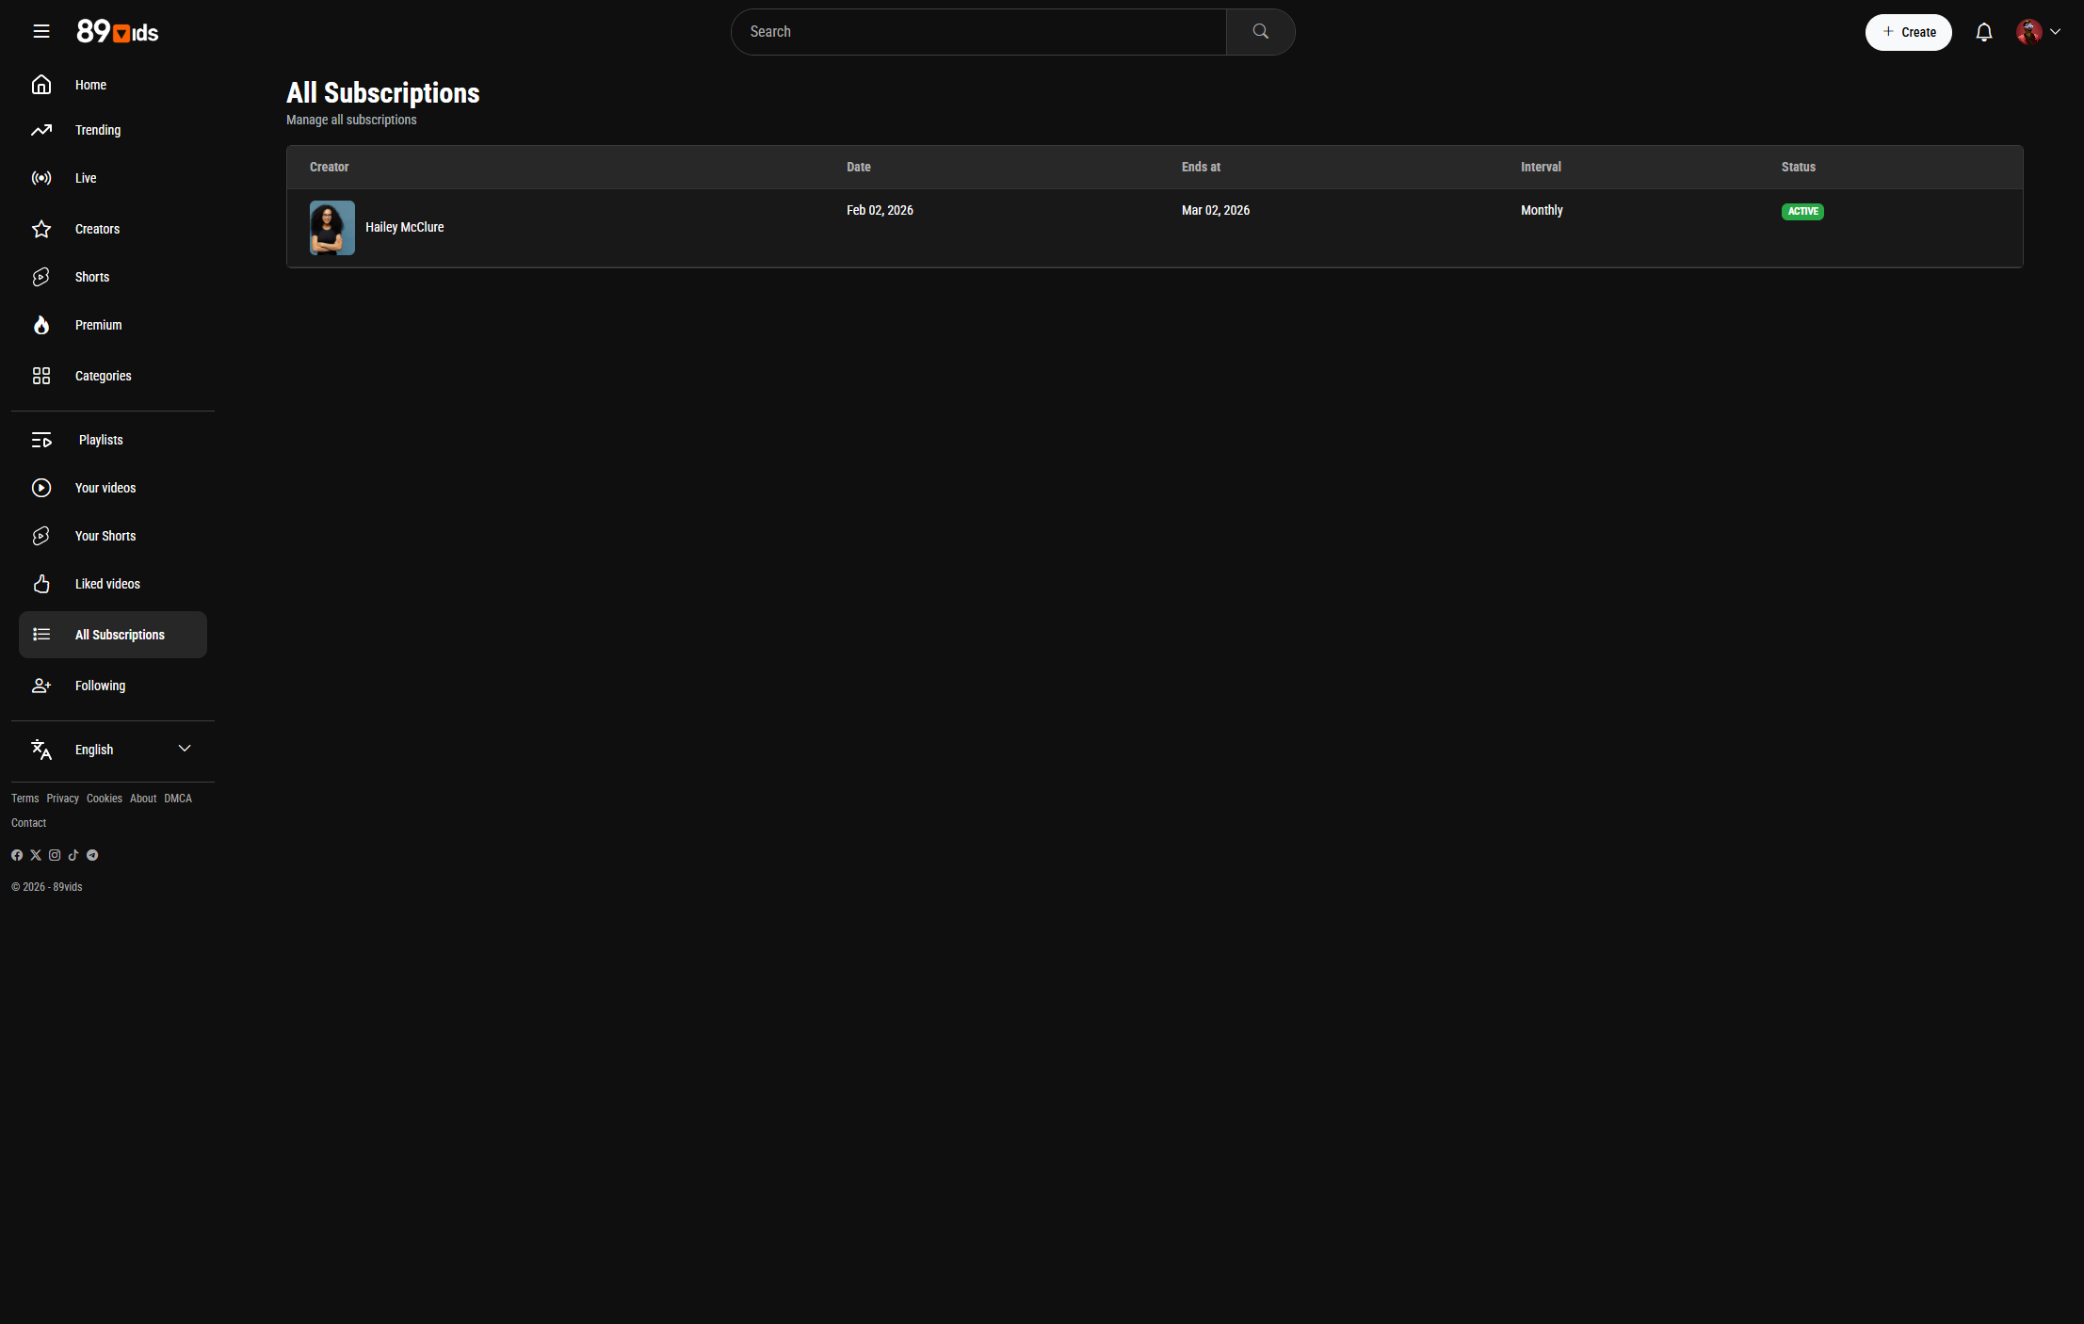The width and height of the screenshot is (2084, 1324).
Task: Open the Live section
Action: [86, 178]
